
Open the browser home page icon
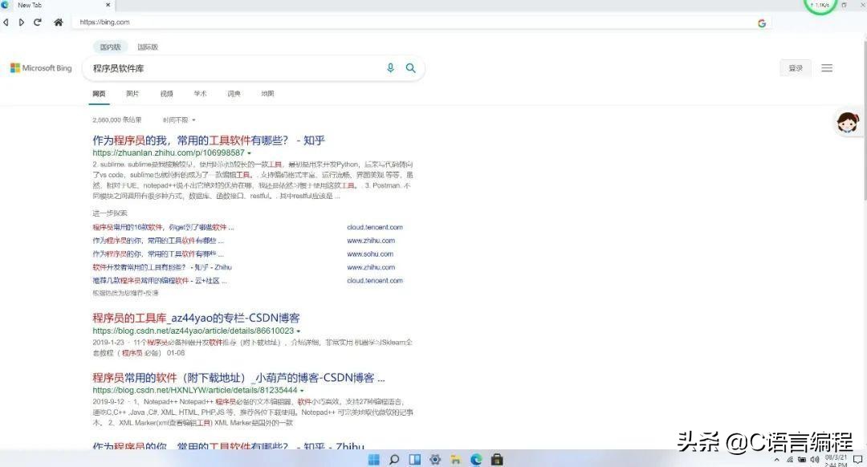point(58,23)
